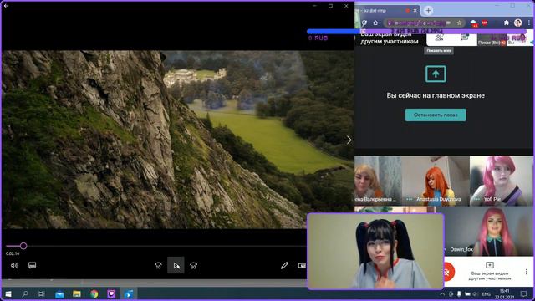Click the ENG language indicator
Viewport: 535px width, 301px height.
[487, 294]
